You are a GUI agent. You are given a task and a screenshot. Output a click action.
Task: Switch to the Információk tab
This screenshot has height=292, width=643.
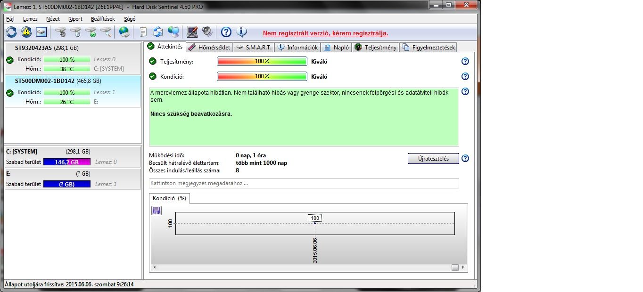coord(297,47)
